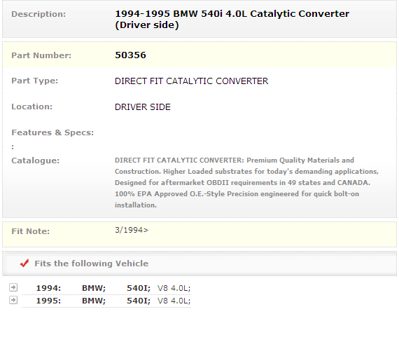The image size is (399, 349).
Task: Click the Features & Specs label
Action: pos(52,132)
